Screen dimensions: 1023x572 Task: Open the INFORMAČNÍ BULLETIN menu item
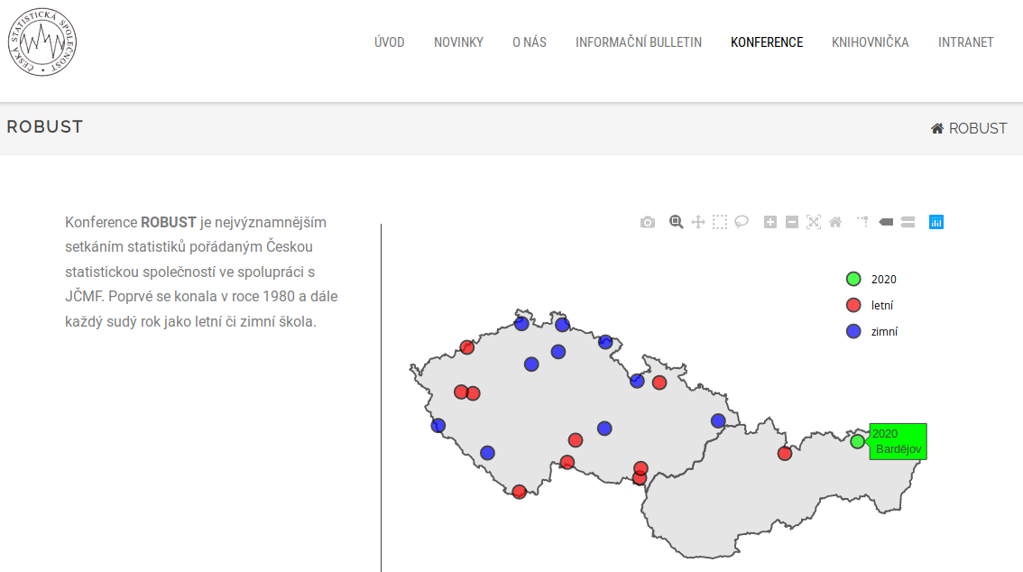tap(639, 42)
